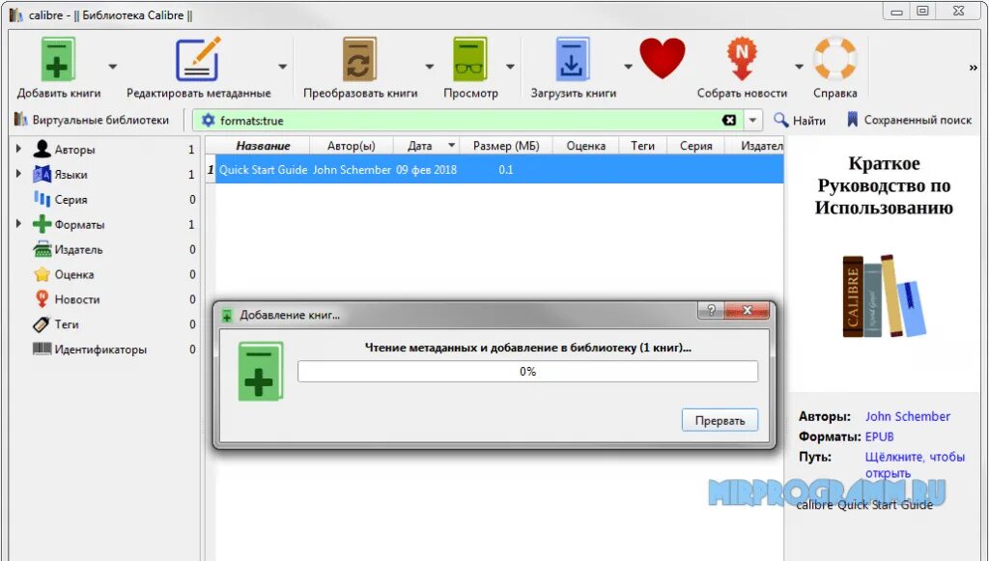Click the Convert books icon

[x=359, y=59]
